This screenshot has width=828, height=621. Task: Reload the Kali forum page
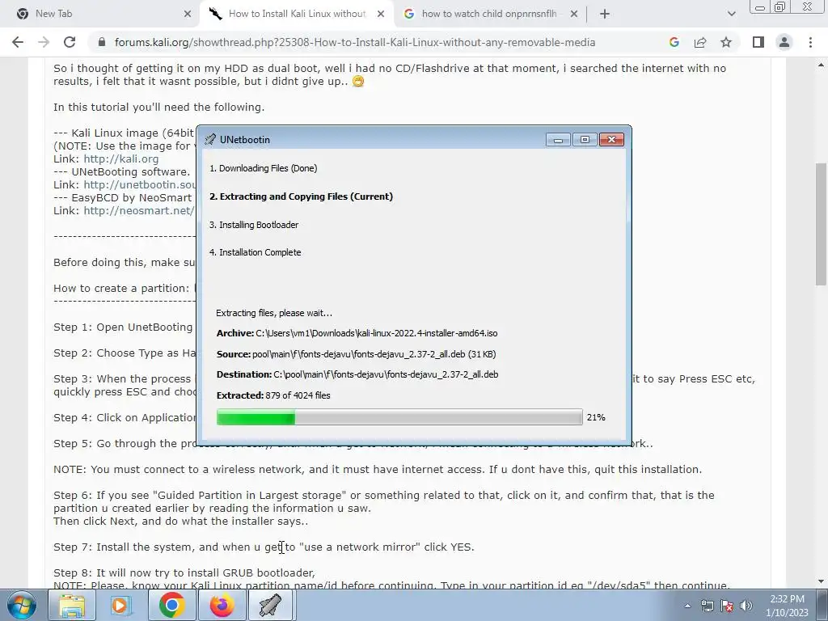70,42
